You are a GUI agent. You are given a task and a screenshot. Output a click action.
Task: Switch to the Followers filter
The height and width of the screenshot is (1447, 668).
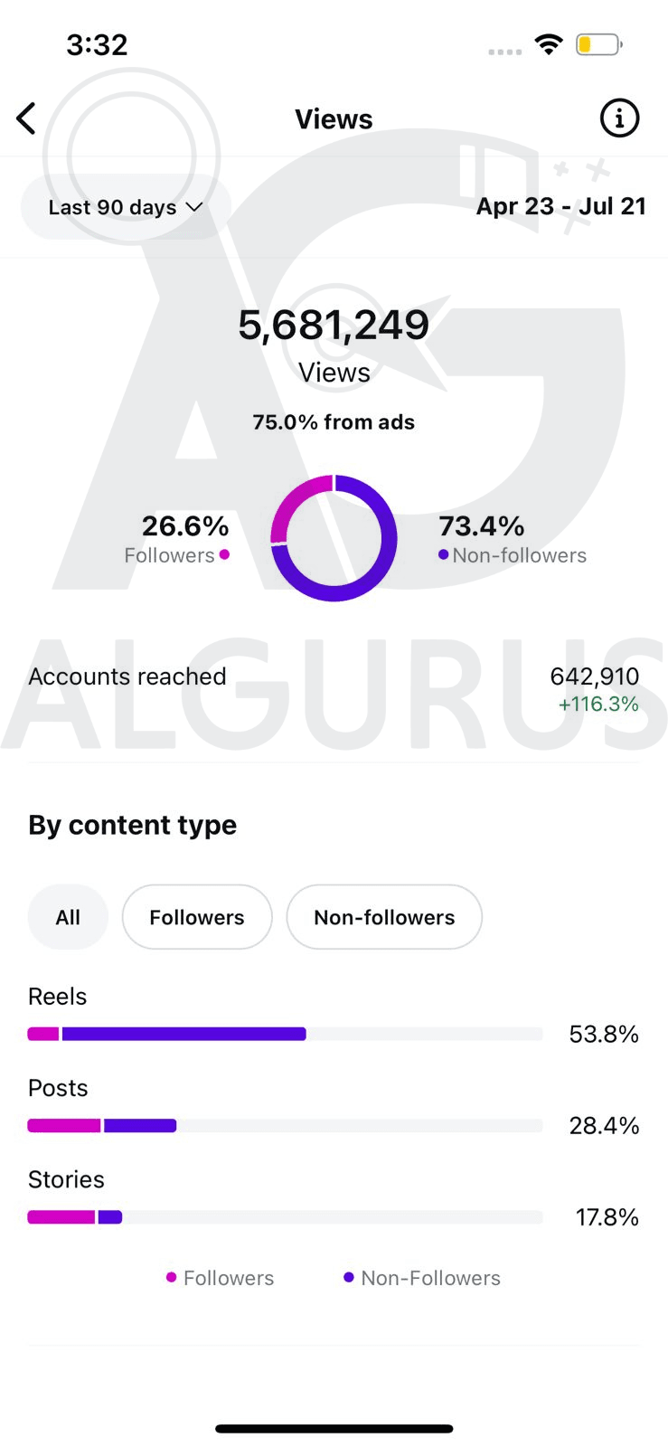tap(196, 916)
